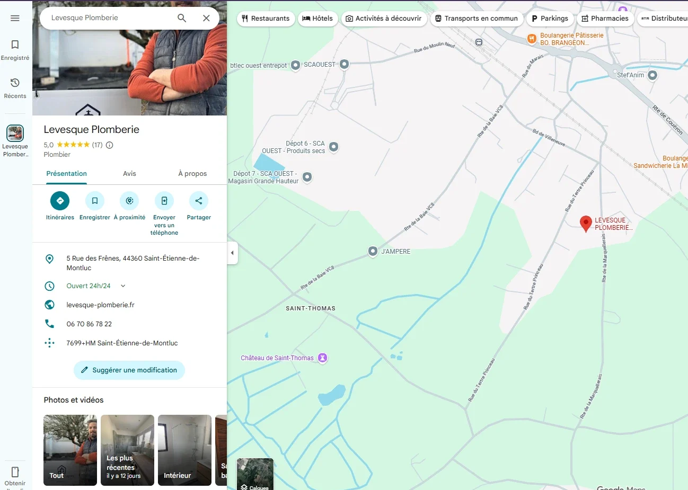Click the SCAOUEST map marker

pos(345,64)
